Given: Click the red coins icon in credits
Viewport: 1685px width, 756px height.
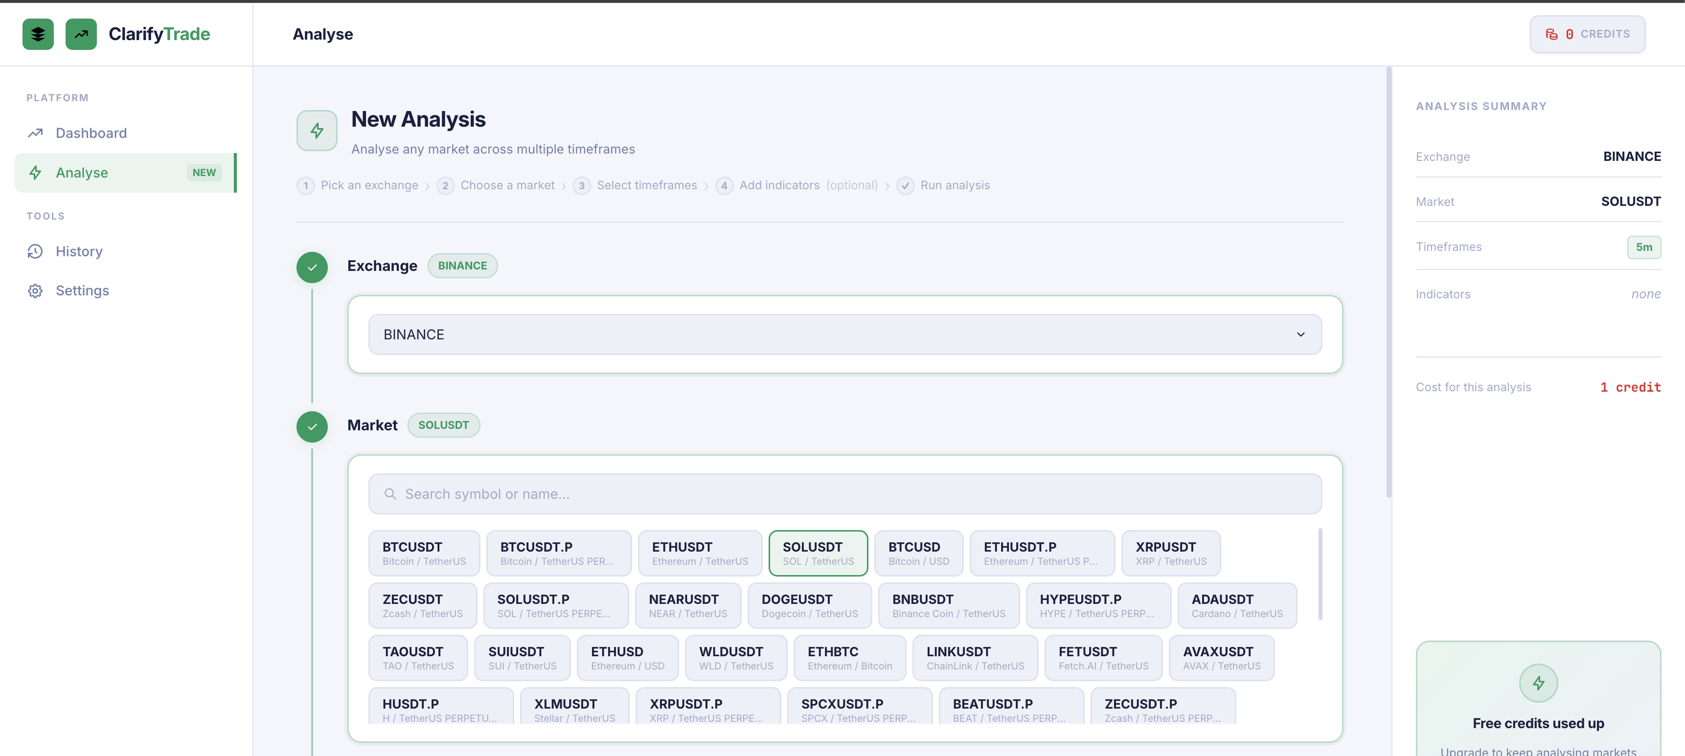Looking at the screenshot, I should [x=1551, y=34].
